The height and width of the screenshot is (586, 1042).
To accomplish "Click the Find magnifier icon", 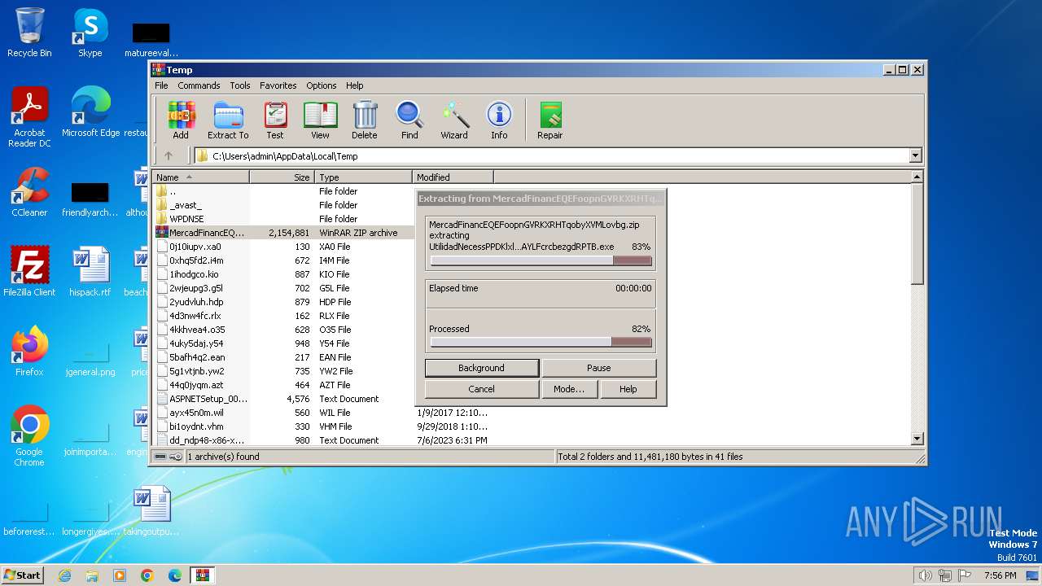I will pos(409,120).
